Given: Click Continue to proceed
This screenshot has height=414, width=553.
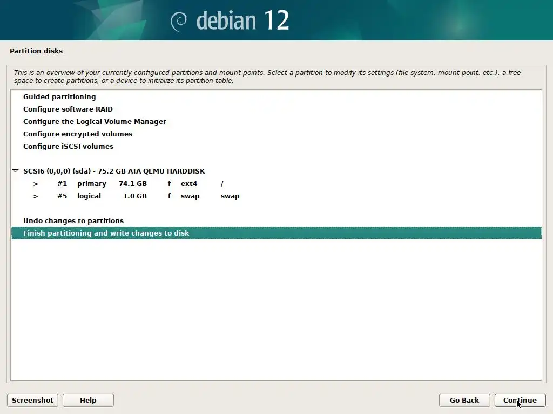Looking at the screenshot, I should tap(520, 401).
